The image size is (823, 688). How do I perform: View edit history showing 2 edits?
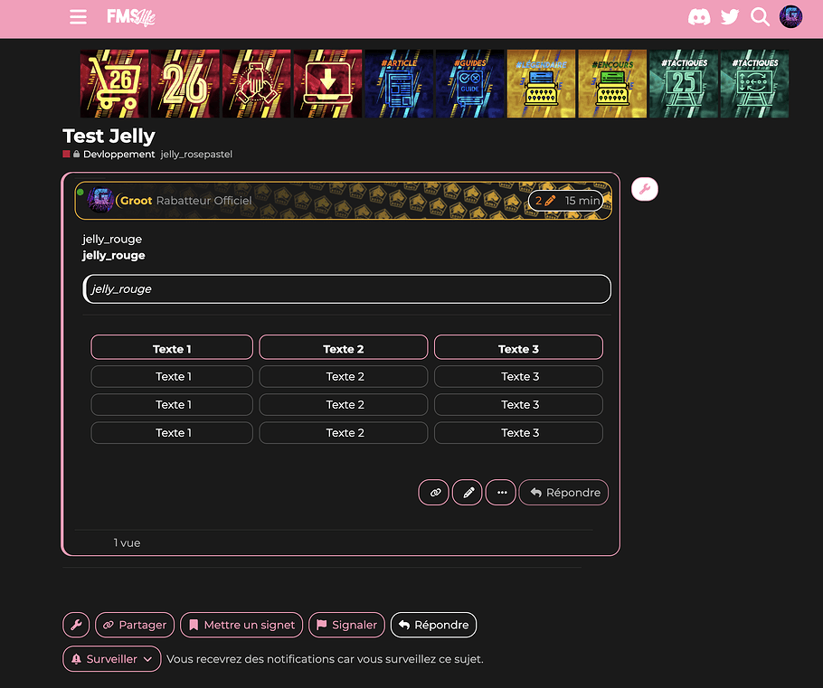(x=545, y=201)
